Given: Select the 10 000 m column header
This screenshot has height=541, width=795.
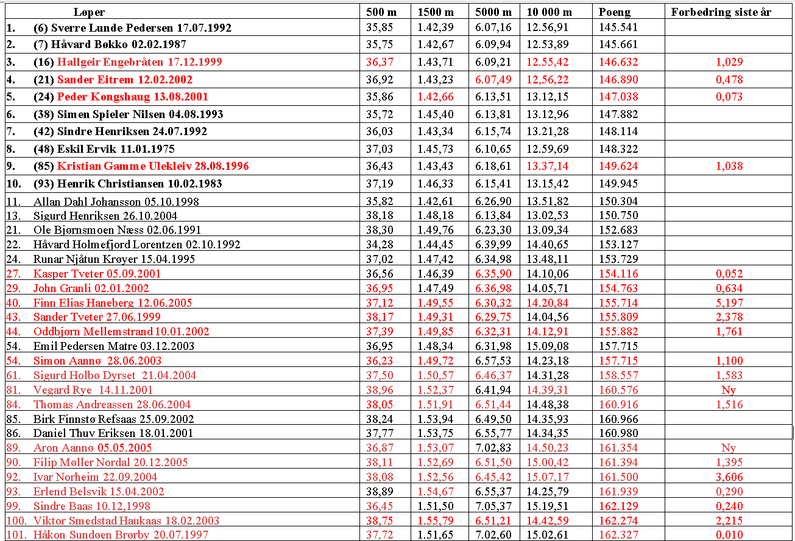Looking at the screenshot, I should pos(549,12).
